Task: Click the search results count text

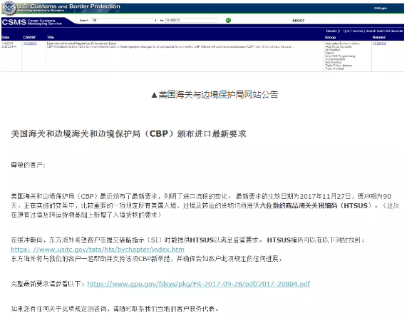Action: click(x=364, y=31)
